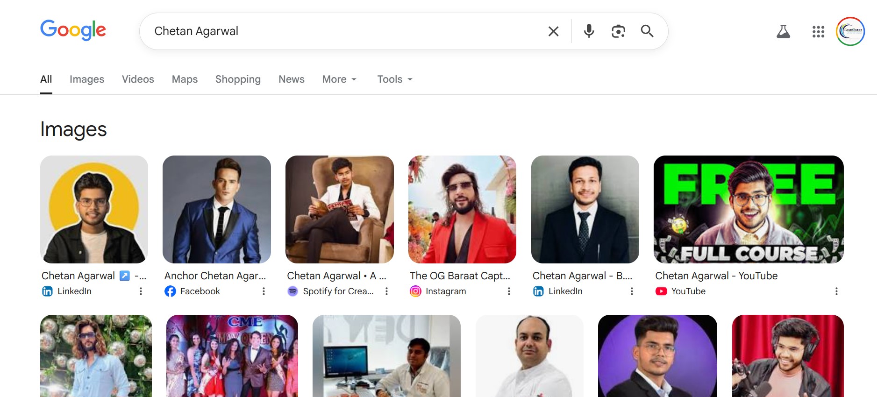877x397 pixels.
Task: Open options for Facebook Anchor Chetan result
Action: (264, 291)
